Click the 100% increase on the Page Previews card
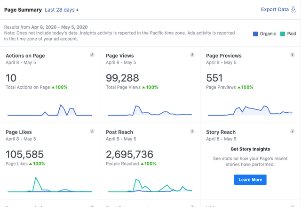Image resolution: width=301 pixels, height=207 pixels. click(x=246, y=87)
